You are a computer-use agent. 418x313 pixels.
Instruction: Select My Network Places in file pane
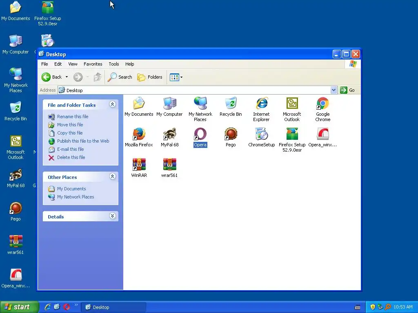200,109
